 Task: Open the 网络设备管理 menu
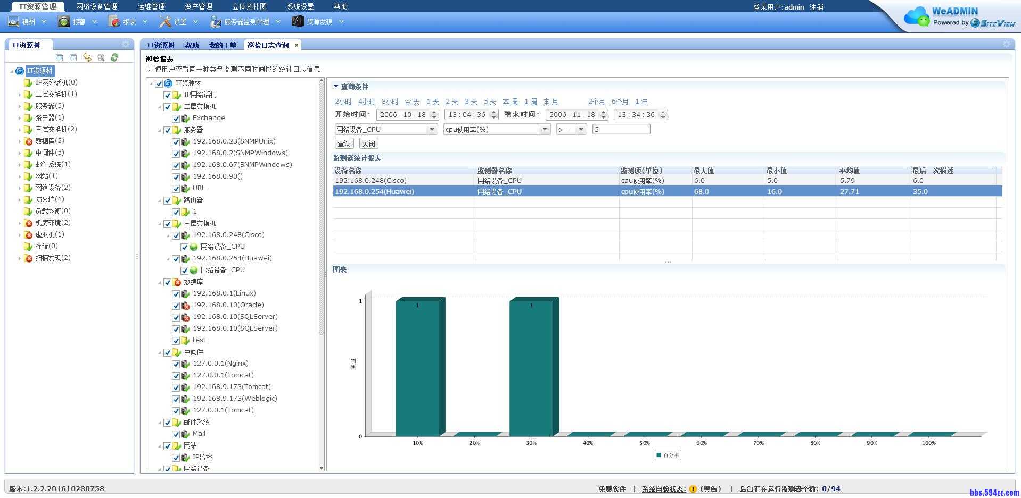[96, 6]
